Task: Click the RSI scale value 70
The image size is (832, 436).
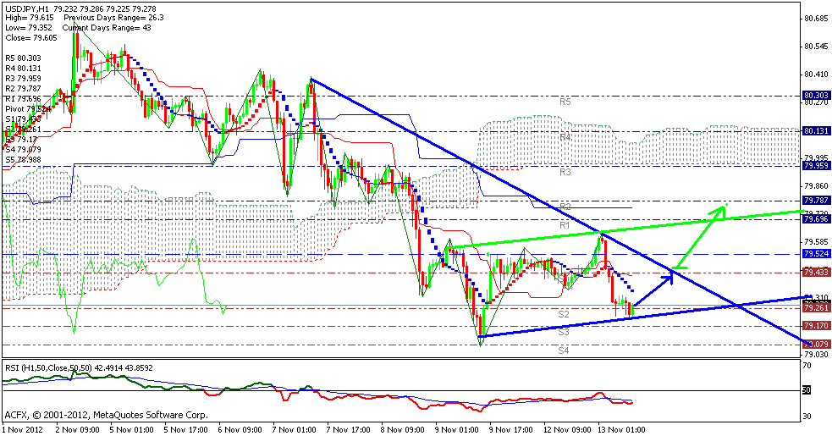Action: pyautogui.click(x=807, y=366)
